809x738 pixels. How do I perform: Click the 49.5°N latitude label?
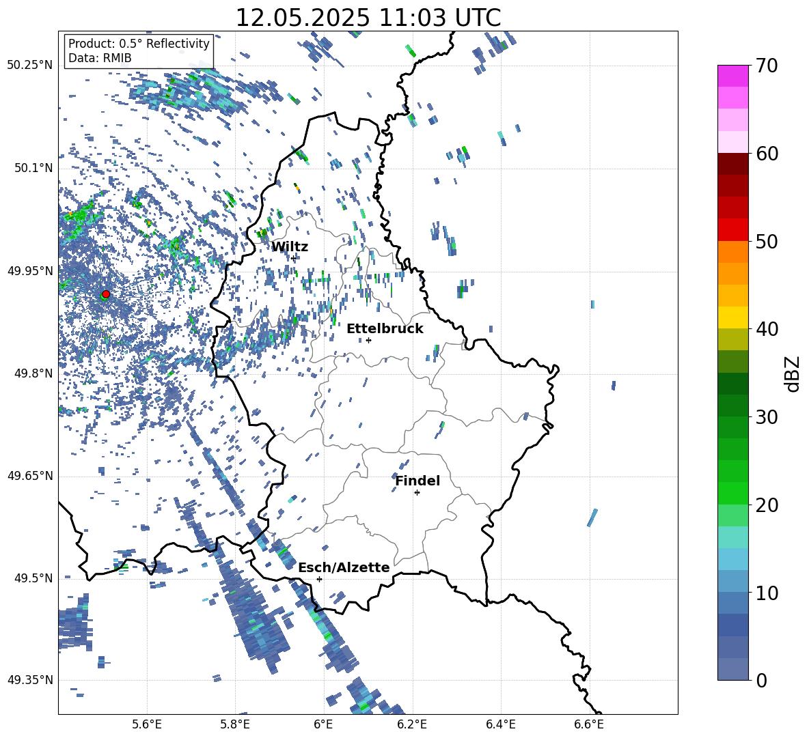pos(33,578)
